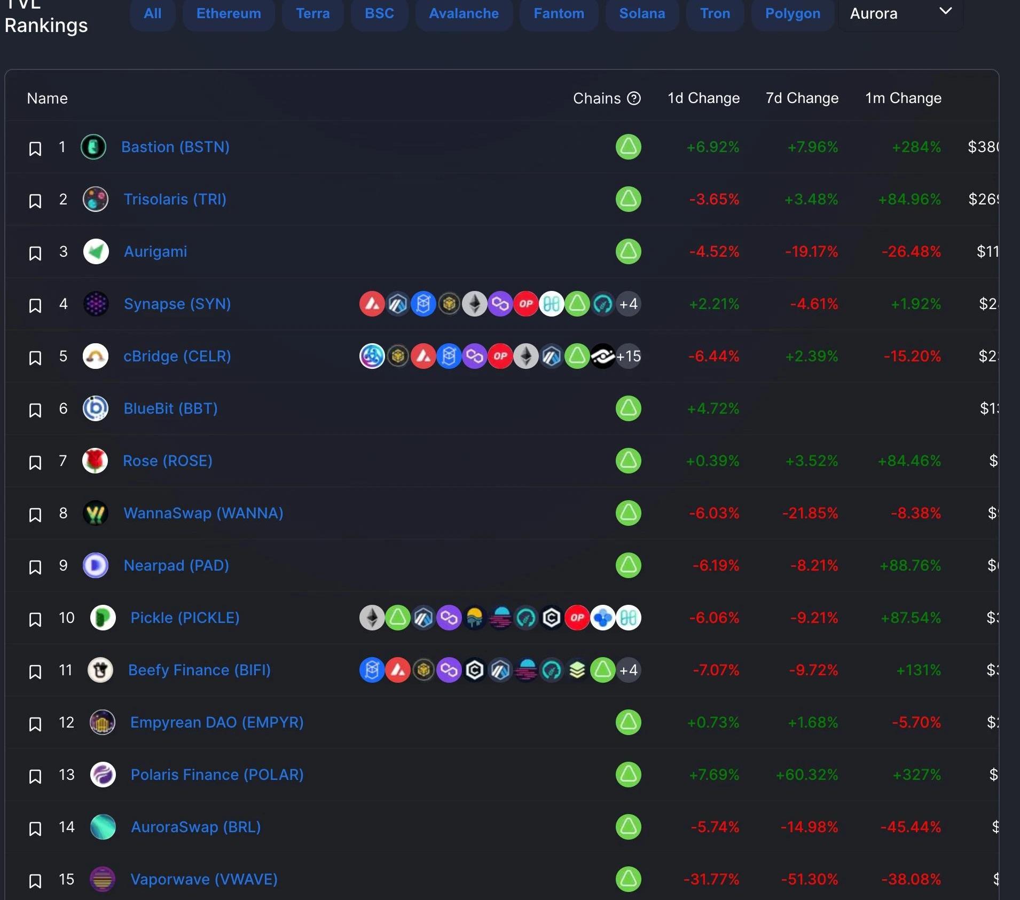Click the Empyrean DAO logo icon
This screenshot has height=900, width=1020.
point(103,722)
